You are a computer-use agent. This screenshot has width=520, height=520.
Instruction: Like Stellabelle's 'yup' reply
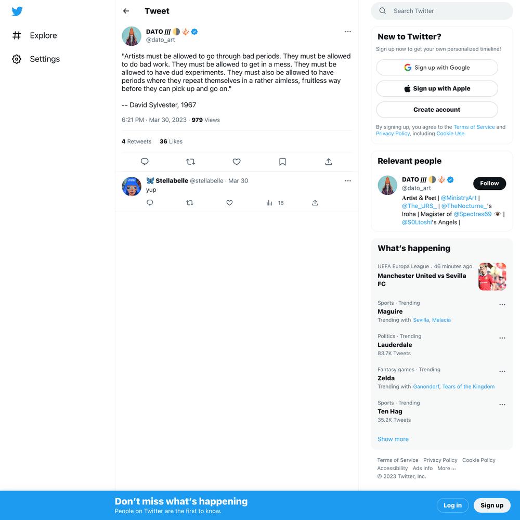[x=229, y=203]
